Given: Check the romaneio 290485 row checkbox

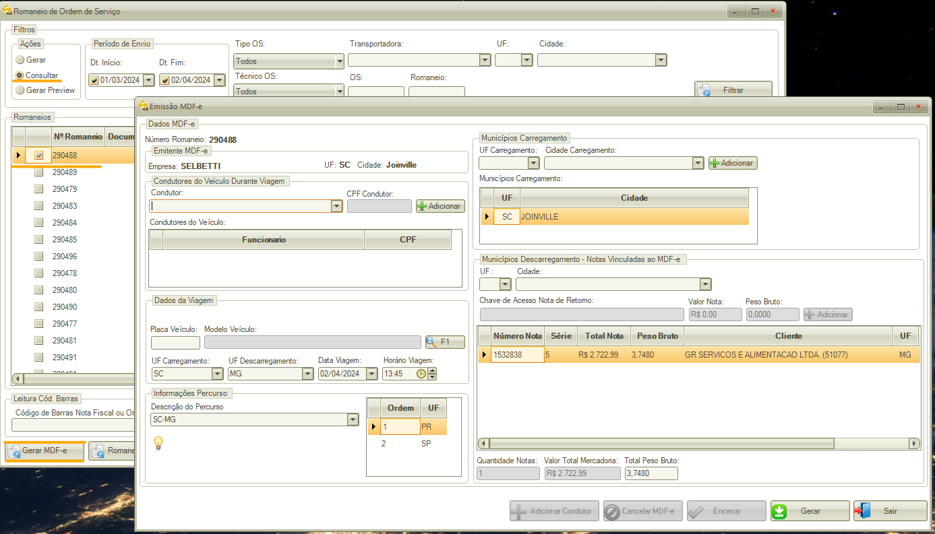Looking at the screenshot, I should coord(38,240).
